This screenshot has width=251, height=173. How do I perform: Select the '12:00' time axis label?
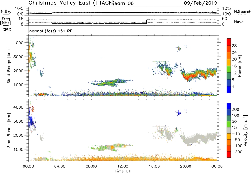pos(123,166)
